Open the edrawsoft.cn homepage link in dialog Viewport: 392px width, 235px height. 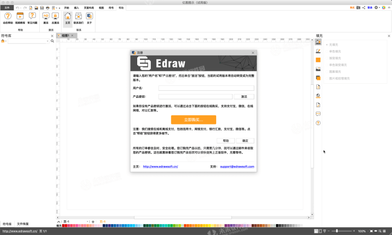(x=160, y=166)
